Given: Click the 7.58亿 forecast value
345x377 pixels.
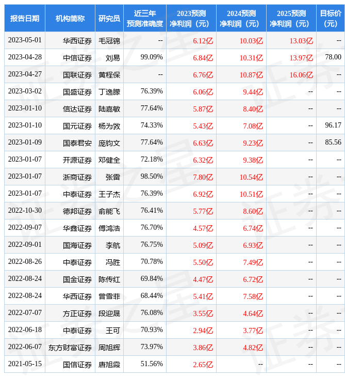Looking at the screenshot, I should (x=253, y=296).
